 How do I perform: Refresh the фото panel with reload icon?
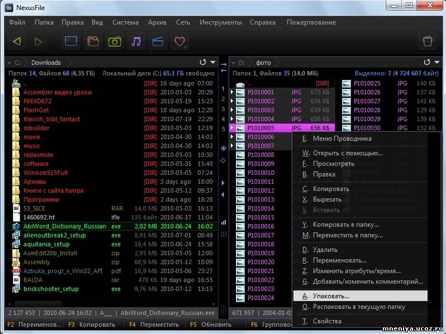[426, 62]
